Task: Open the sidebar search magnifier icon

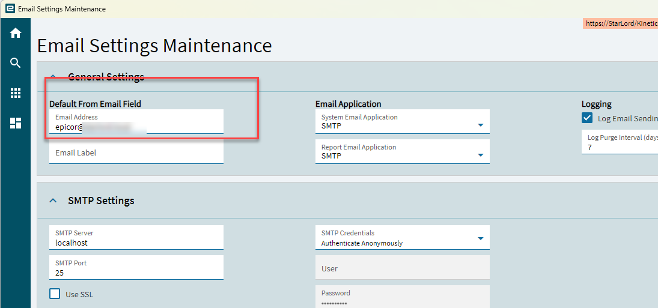Action: [x=16, y=63]
